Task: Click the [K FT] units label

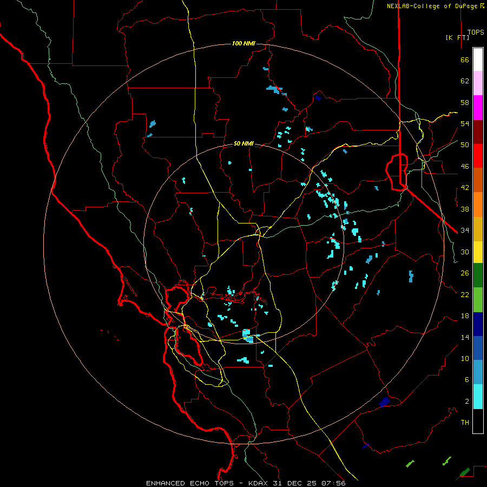Action: pos(457,37)
